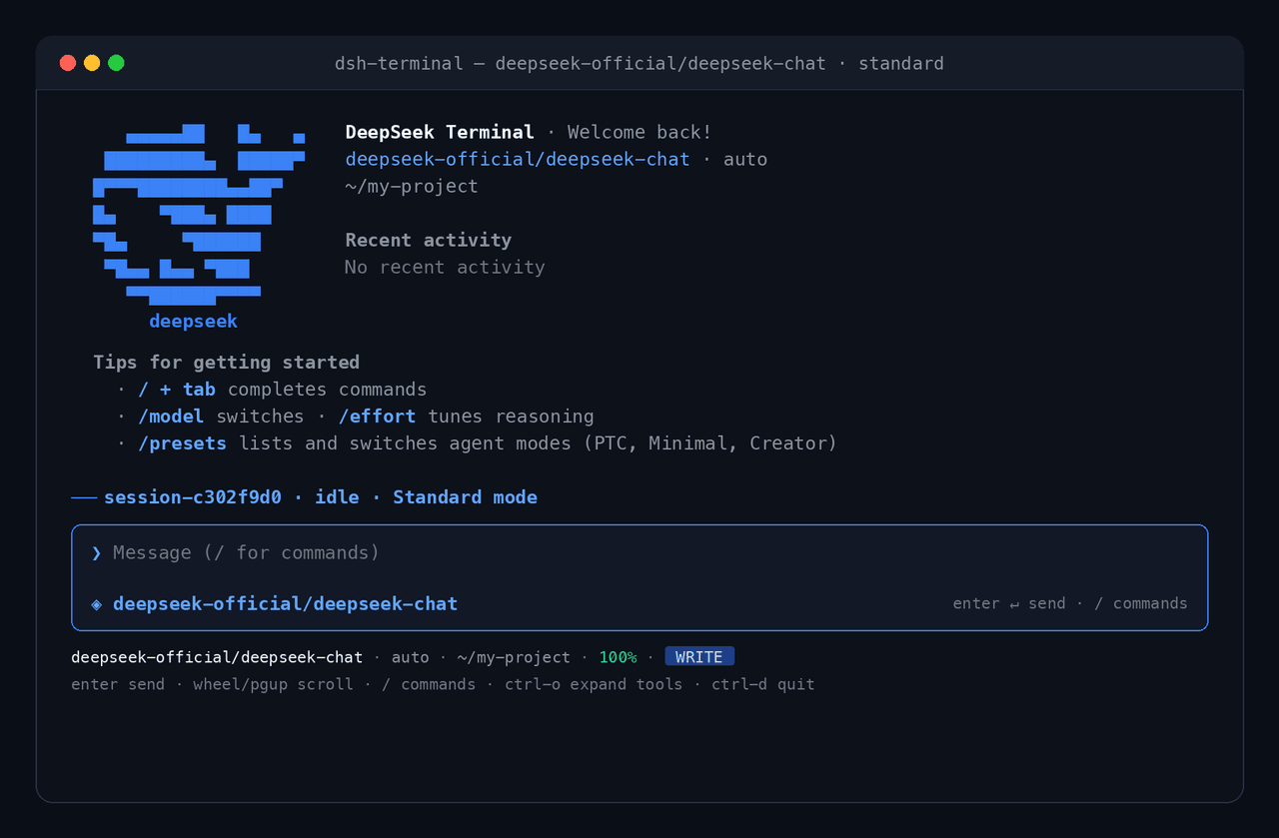Screen dimensions: 1279x838
Task: Click the "tunes reasoning" tip text
Action: click(x=511, y=417)
